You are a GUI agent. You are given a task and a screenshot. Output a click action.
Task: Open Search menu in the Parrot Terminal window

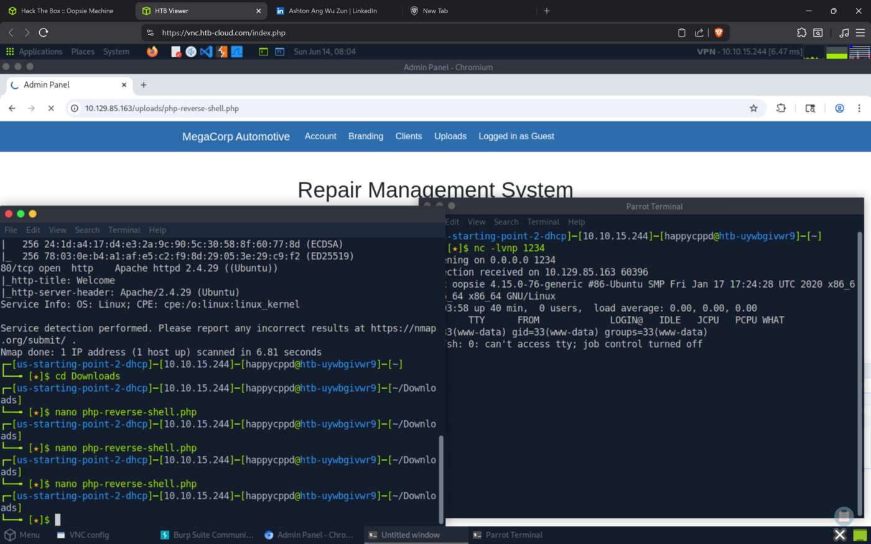click(x=506, y=222)
